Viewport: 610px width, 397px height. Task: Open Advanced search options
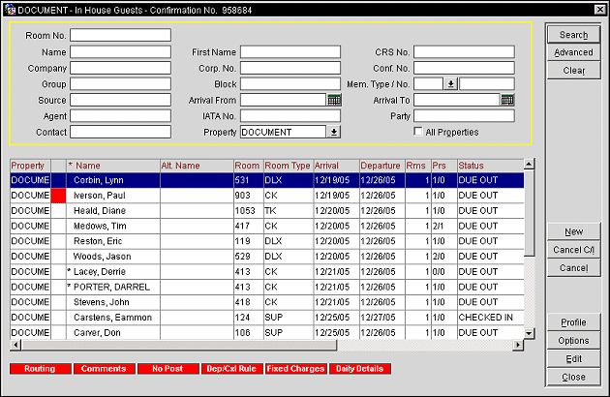click(573, 52)
